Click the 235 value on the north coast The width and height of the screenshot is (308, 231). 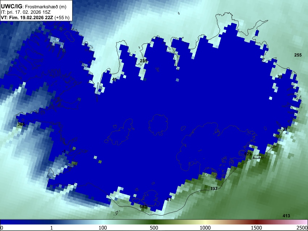click(x=143, y=61)
